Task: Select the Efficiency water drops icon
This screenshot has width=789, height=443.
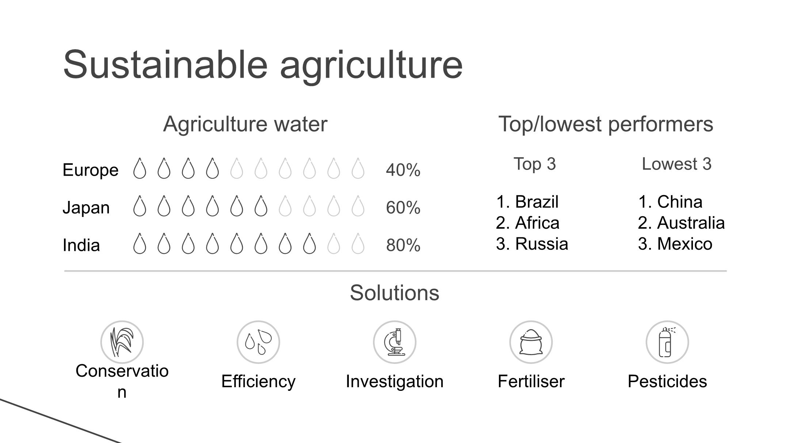Action: [x=258, y=342]
